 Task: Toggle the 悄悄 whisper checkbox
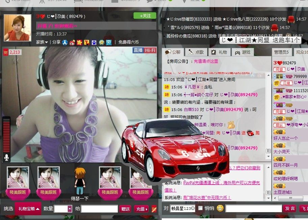pyautogui.click(x=200, y=208)
